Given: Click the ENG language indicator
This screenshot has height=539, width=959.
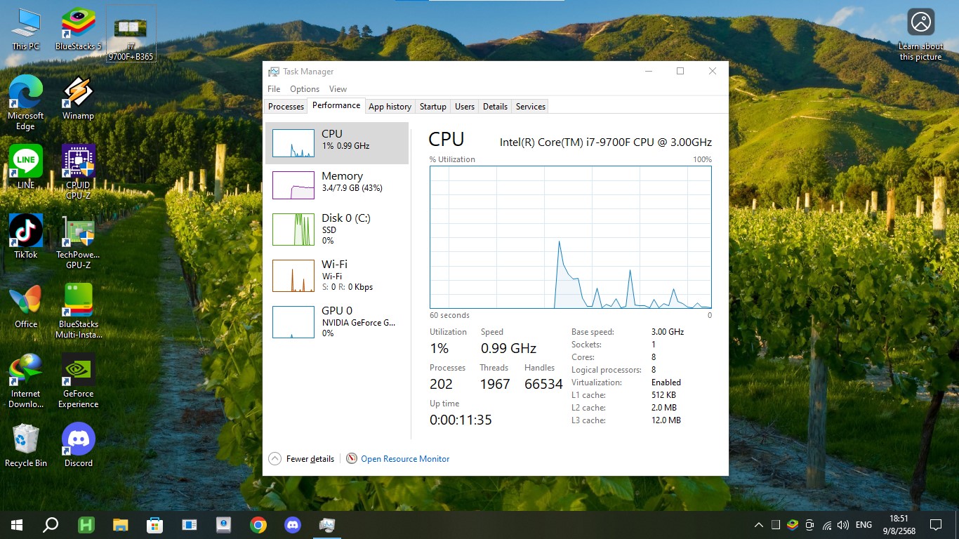Looking at the screenshot, I should coord(864,525).
